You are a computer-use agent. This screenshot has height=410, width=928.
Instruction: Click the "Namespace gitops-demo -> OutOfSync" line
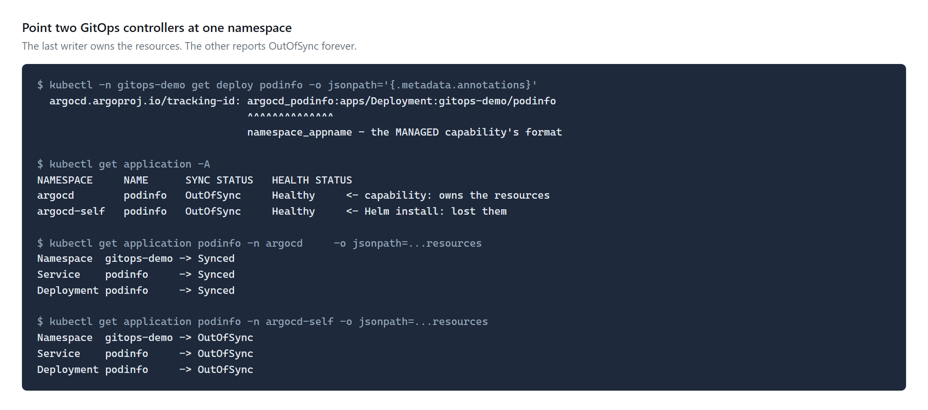click(145, 338)
